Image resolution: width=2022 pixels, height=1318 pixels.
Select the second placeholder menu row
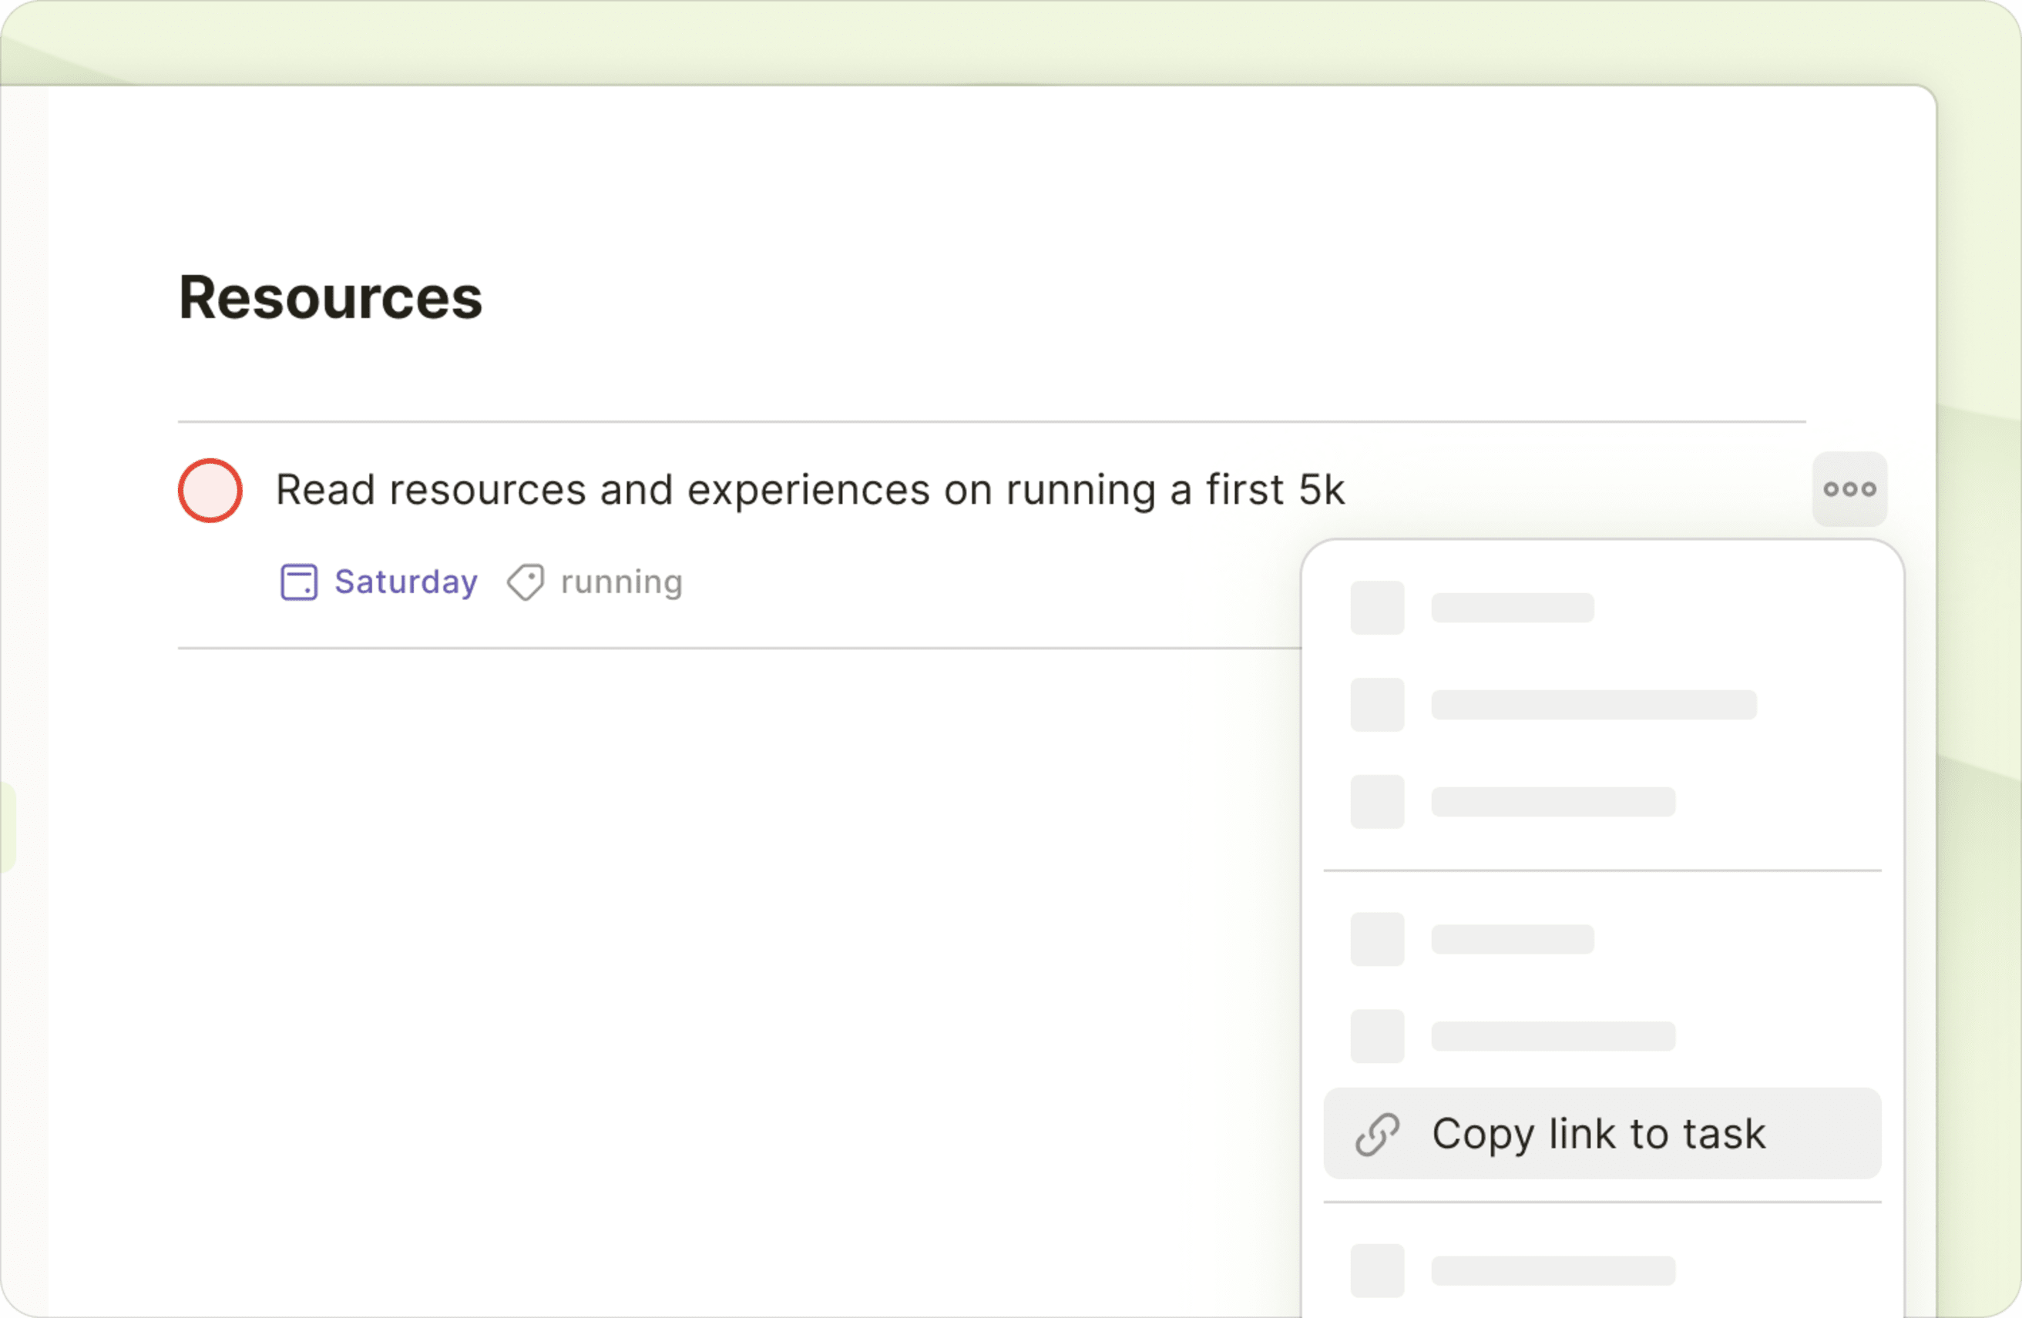[x=1593, y=705]
